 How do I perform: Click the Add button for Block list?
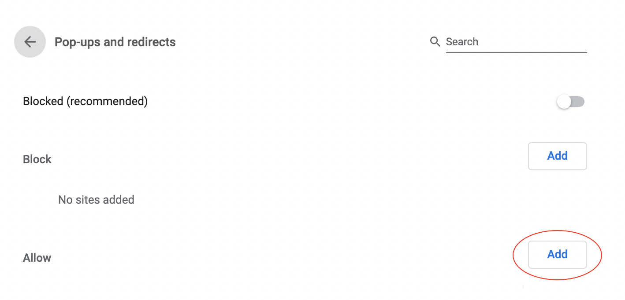coord(557,156)
